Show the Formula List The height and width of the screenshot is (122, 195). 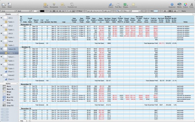coord(72,5)
